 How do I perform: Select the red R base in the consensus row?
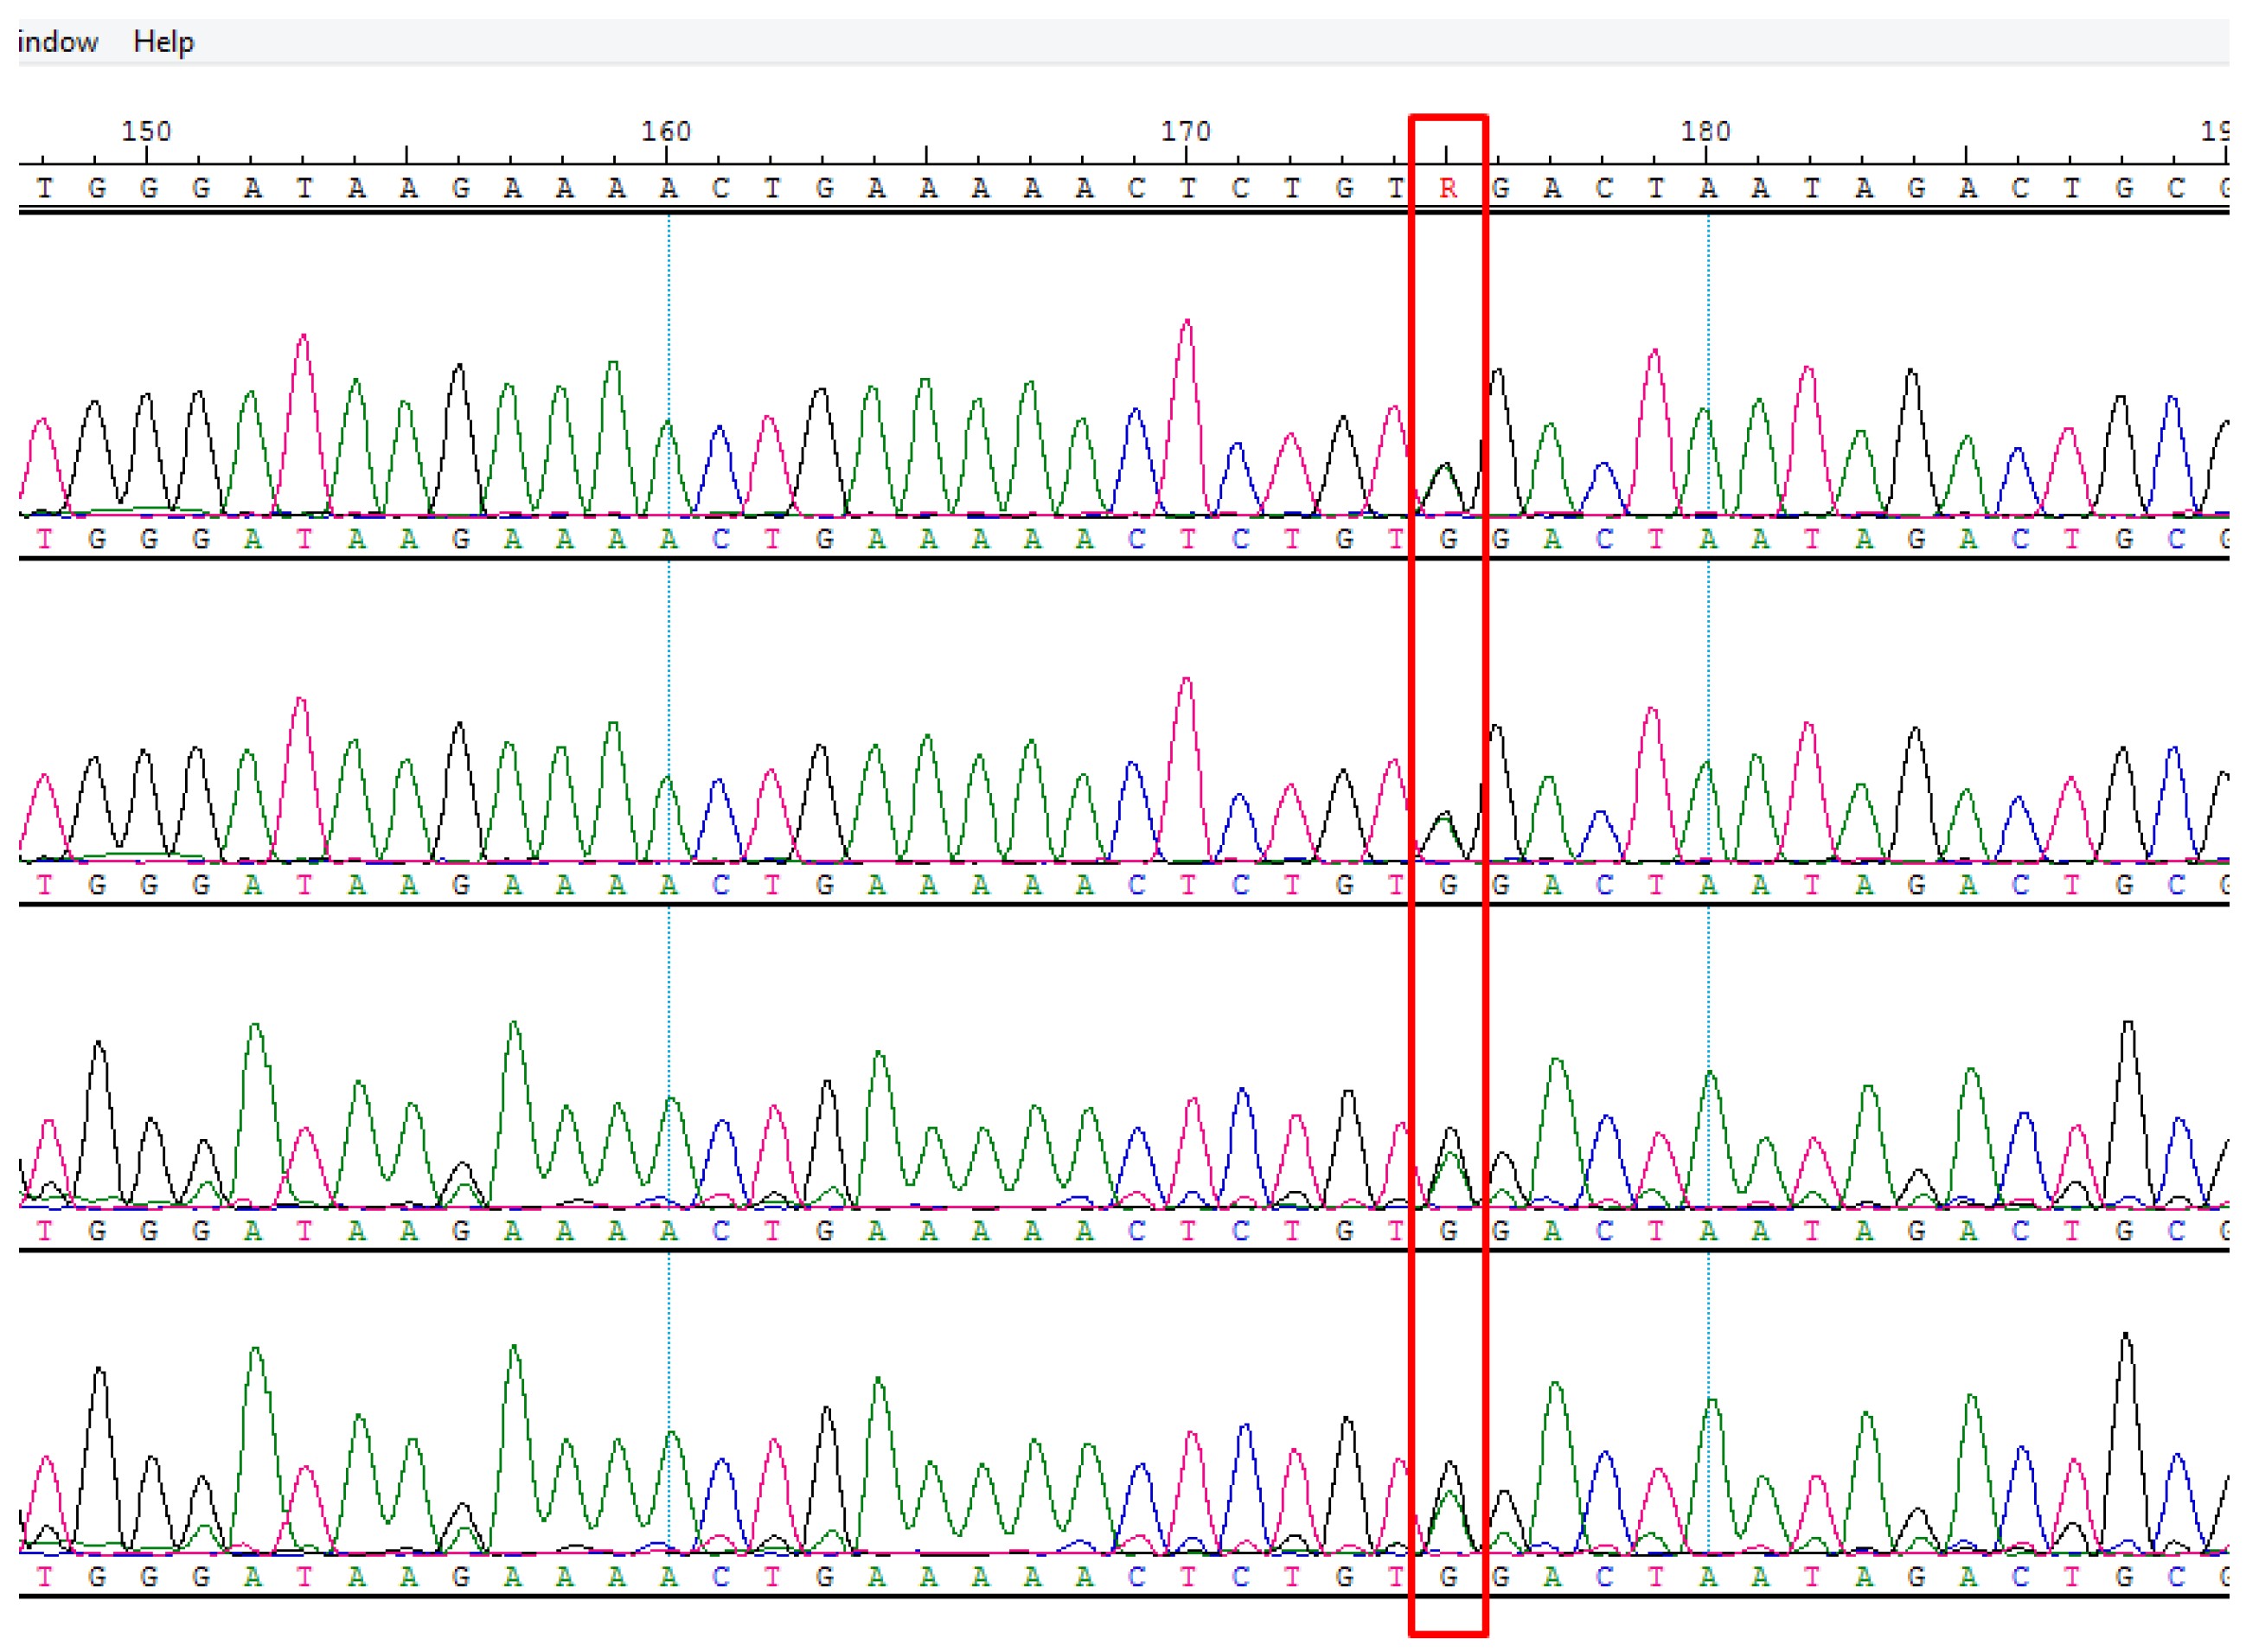coord(1448,188)
